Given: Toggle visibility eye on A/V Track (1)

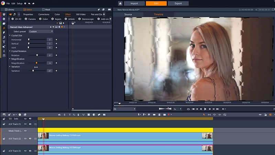Looking at the screenshot, I should click(25, 124).
